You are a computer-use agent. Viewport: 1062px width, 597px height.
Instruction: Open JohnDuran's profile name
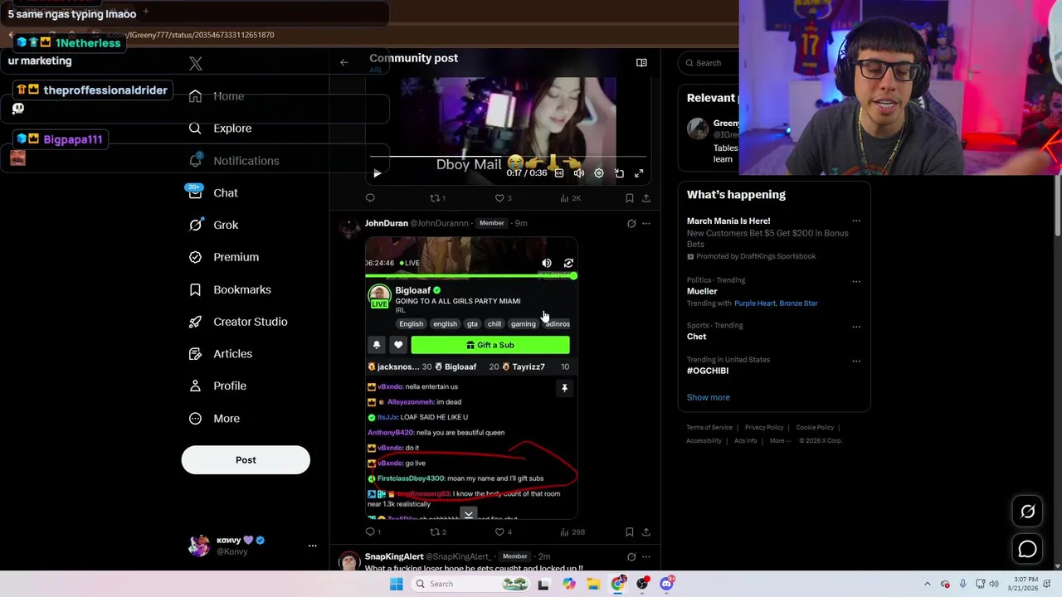coord(387,223)
